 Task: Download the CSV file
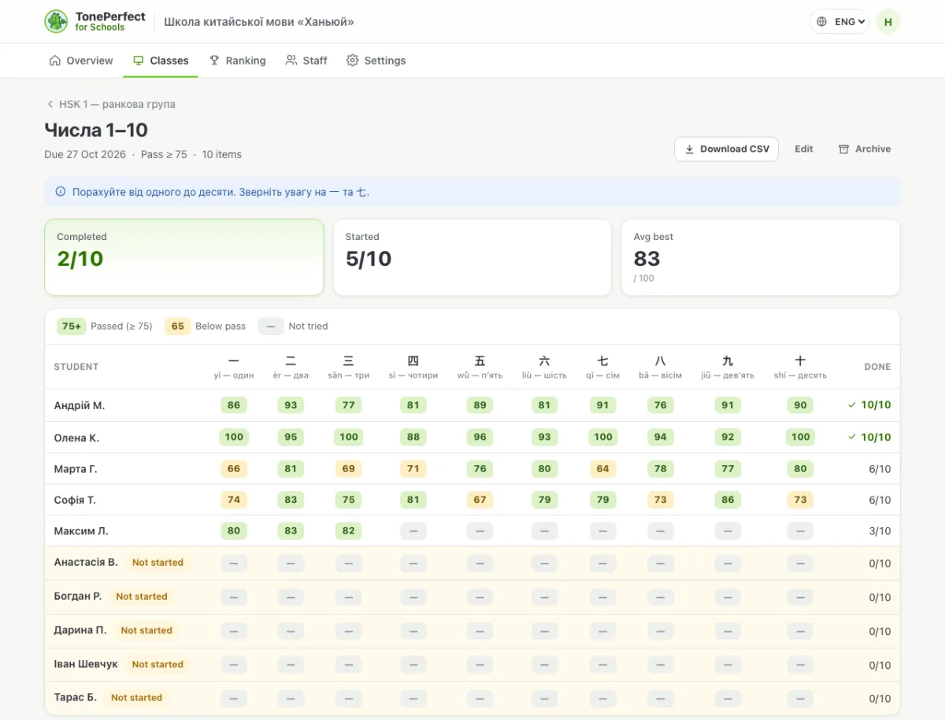coord(726,149)
